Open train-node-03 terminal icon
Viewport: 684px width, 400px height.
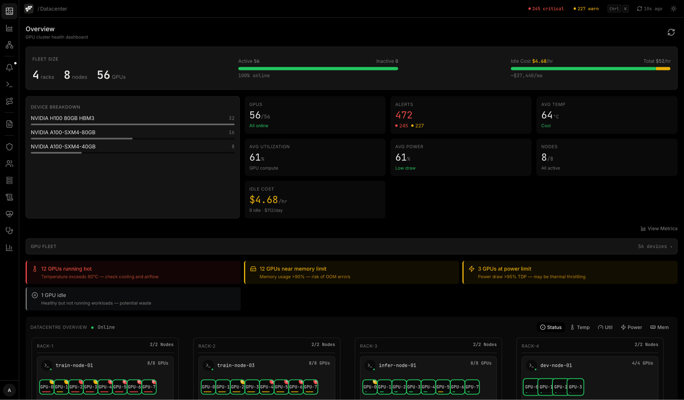click(x=208, y=366)
